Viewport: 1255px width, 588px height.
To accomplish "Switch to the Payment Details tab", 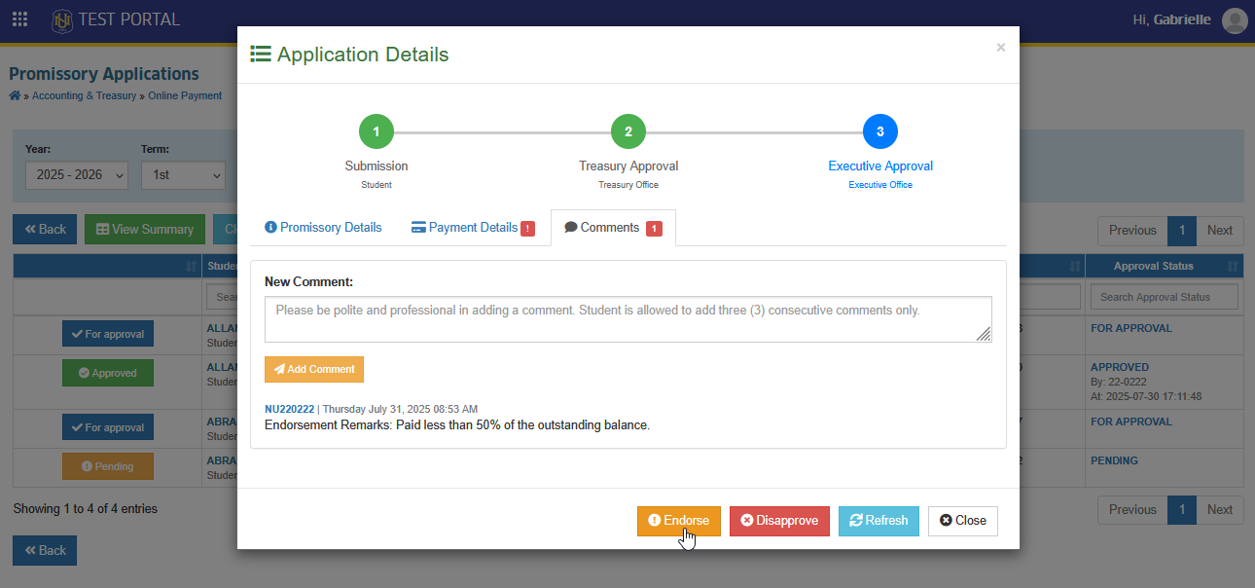I will pos(473,228).
